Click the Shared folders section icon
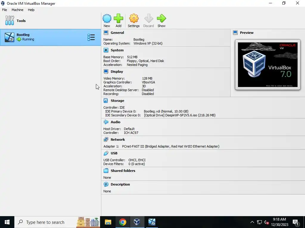This screenshot has width=305, height=228. pyautogui.click(x=106, y=171)
